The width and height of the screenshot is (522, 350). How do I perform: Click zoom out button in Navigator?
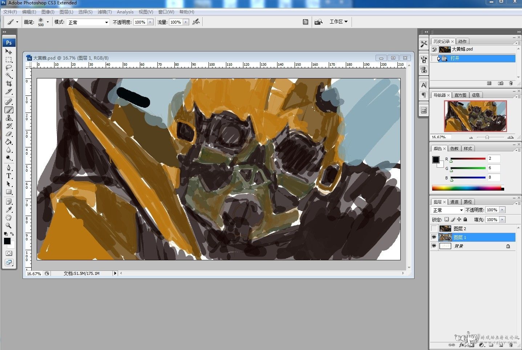click(x=471, y=137)
